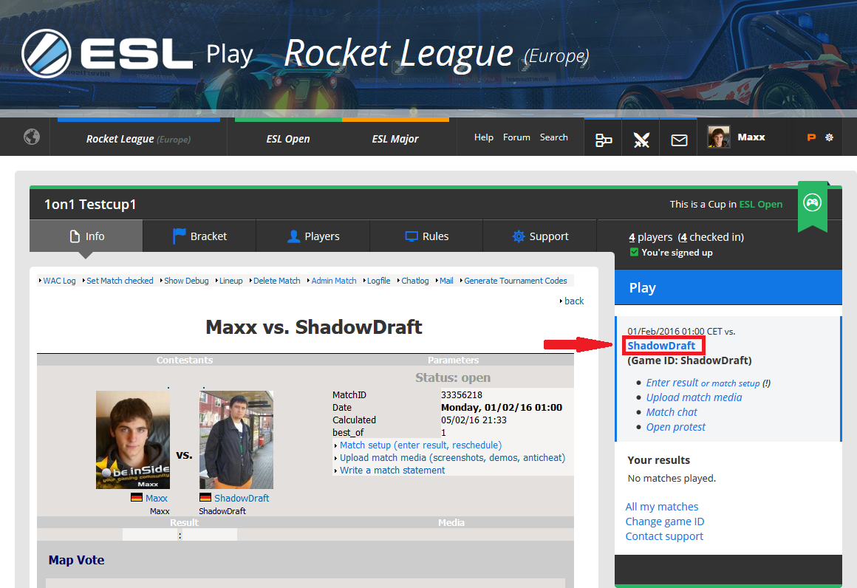Open the Search menu link
The image size is (857, 588).
pyautogui.click(x=553, y=137)
